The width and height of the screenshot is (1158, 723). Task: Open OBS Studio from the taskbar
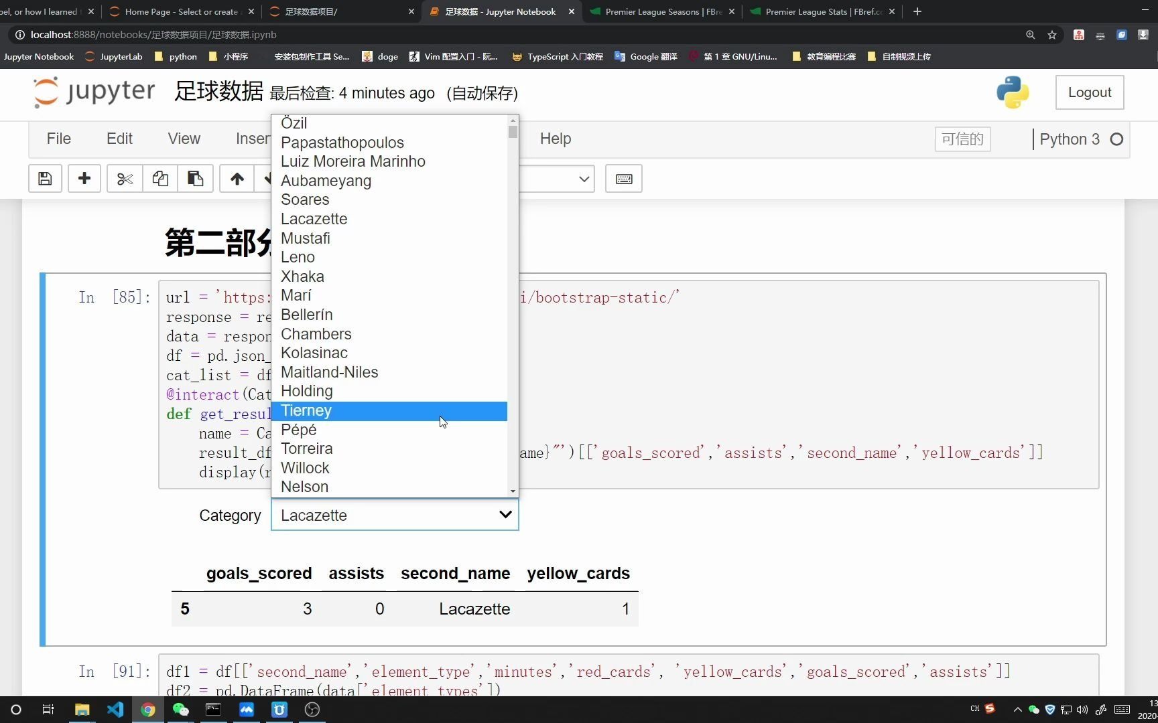pyautogui.click(x=312, y=710)
